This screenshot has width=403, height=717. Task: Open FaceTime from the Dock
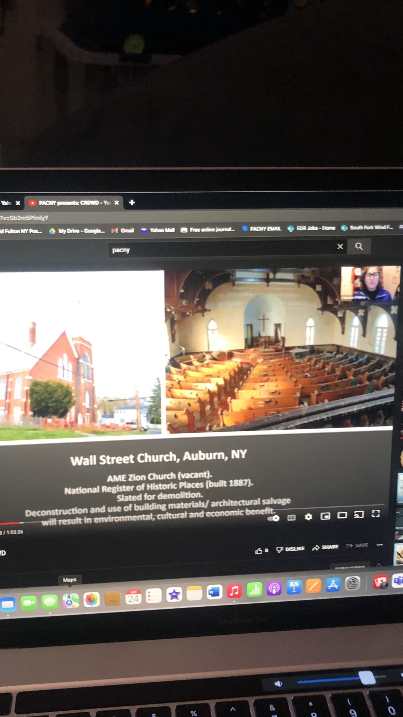tap(29, 603)
